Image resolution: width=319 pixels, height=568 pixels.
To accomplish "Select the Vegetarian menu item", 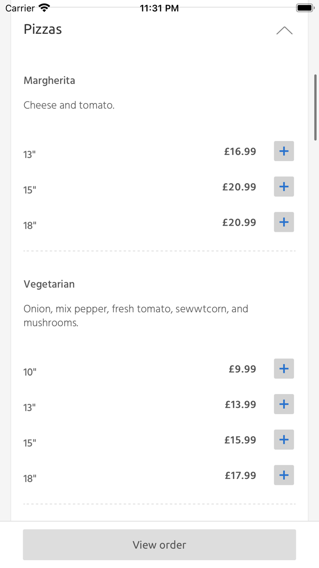I will [49, 284].
